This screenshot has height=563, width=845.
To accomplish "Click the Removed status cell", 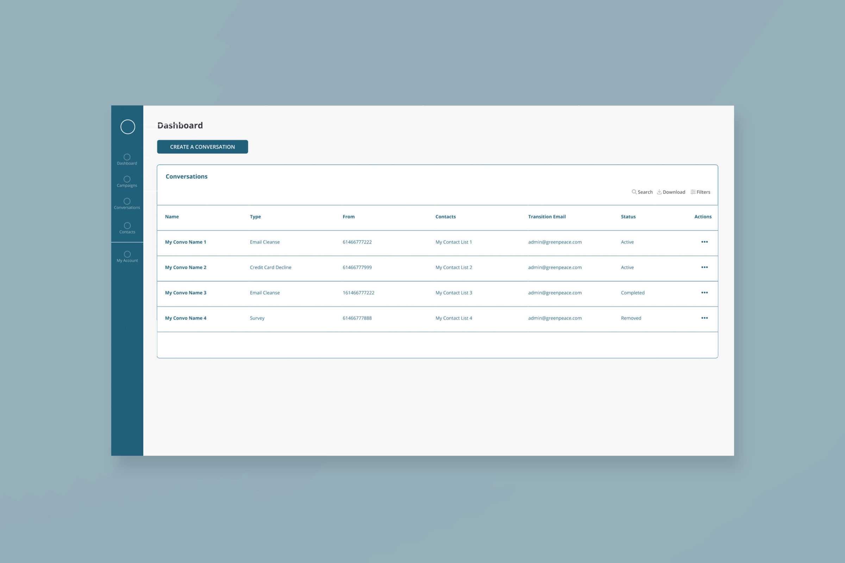I will tap(631, 318).
